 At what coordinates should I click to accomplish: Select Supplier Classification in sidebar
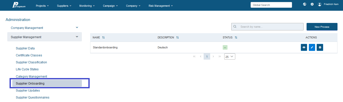pos(31,62)
